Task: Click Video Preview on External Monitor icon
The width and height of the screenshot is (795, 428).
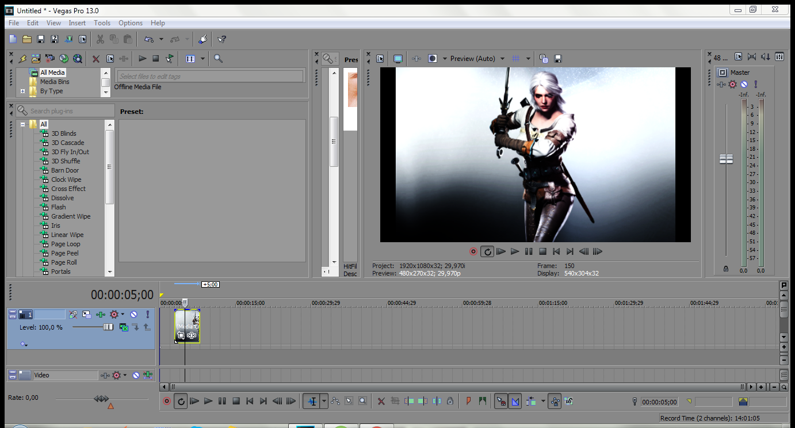Action: 397,59
